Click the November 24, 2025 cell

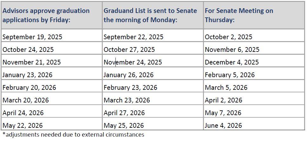coord(133,62)
